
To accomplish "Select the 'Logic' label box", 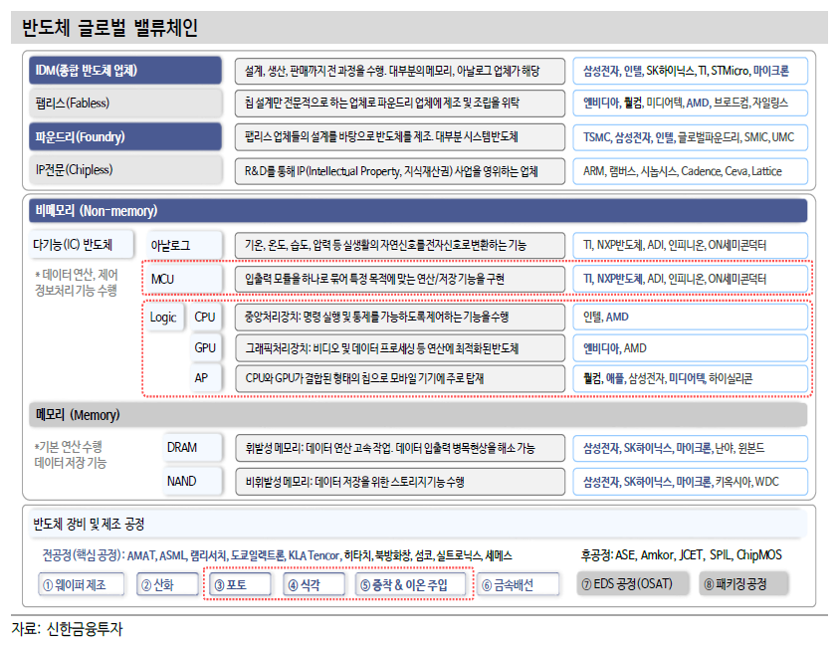I will [164, 317].
